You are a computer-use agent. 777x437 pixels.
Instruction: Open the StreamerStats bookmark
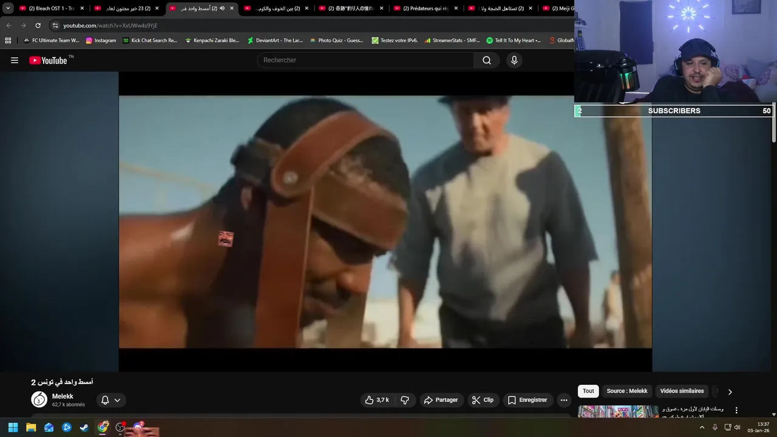pyautogui.click(x=452, y=41)
